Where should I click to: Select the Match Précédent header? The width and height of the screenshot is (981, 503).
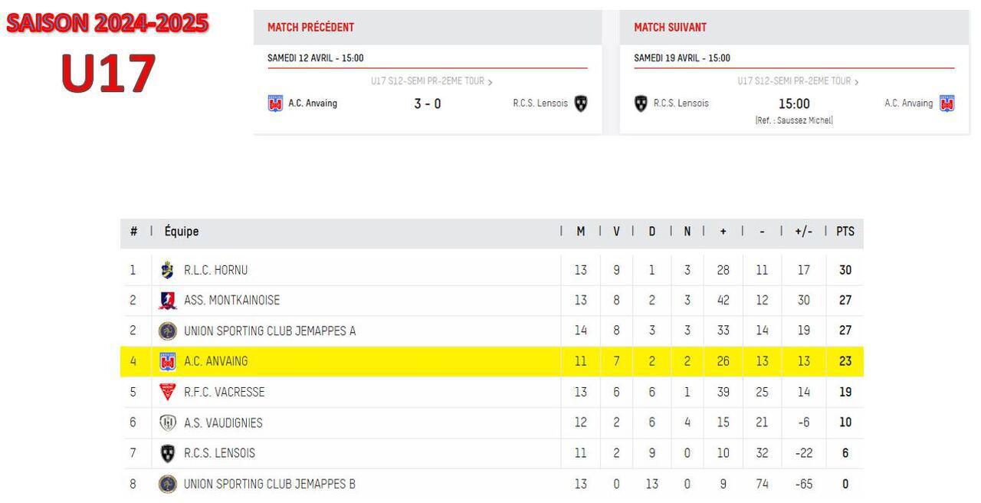tap(310, 28)
